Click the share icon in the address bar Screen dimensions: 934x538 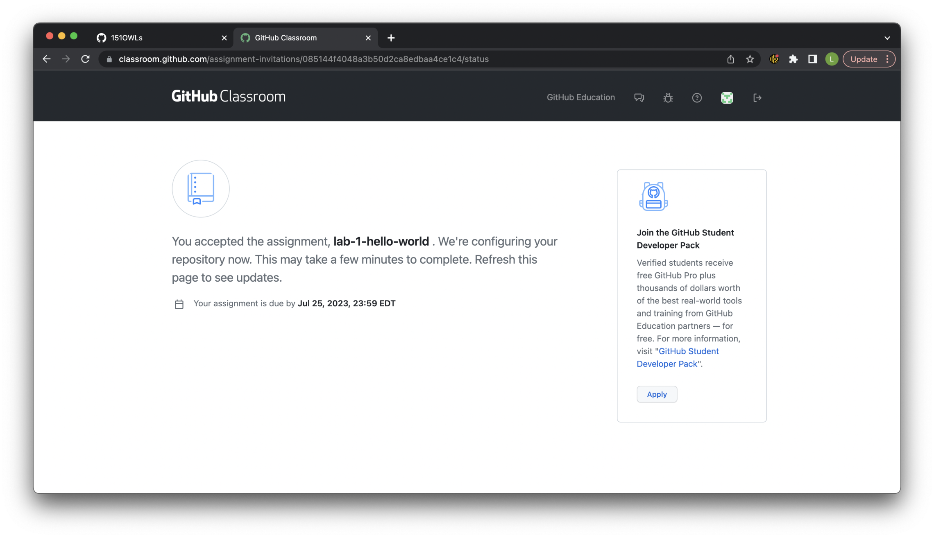730,59
